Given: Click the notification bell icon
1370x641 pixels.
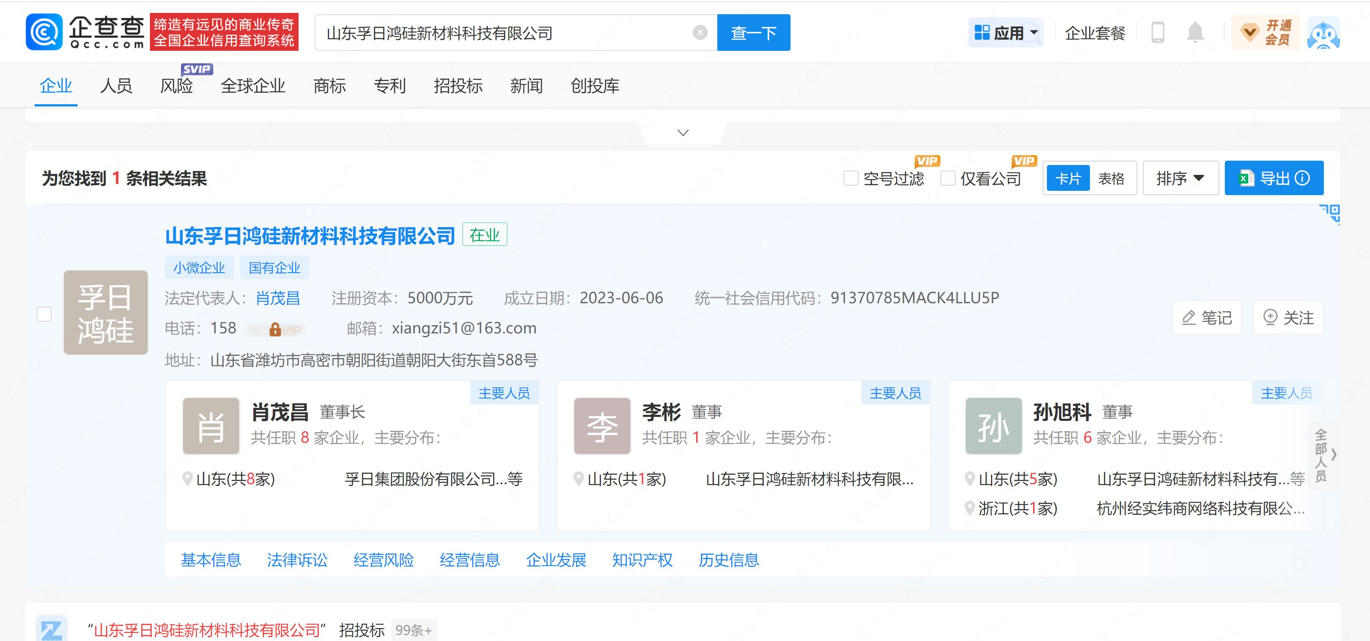Looking at the screenshot, I should [x=1195, y=32].
